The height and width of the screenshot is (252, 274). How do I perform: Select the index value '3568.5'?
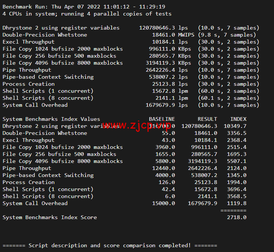point(237,196)
